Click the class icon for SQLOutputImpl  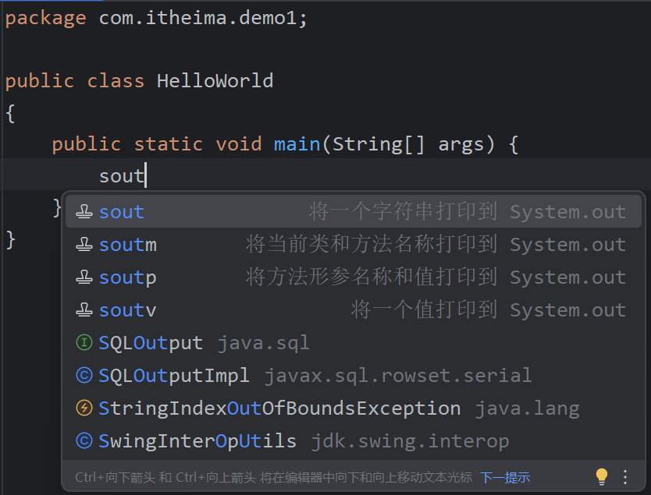pos(84,375)
